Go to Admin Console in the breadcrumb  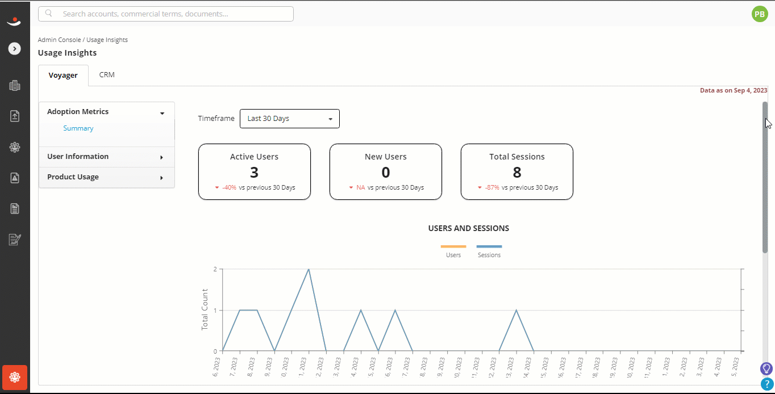[59, 40]
